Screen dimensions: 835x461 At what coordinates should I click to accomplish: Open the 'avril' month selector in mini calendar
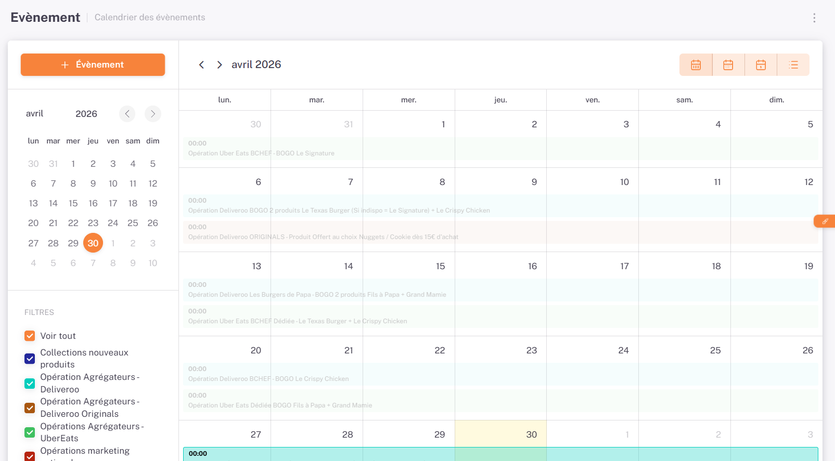(x=35, y=114)
